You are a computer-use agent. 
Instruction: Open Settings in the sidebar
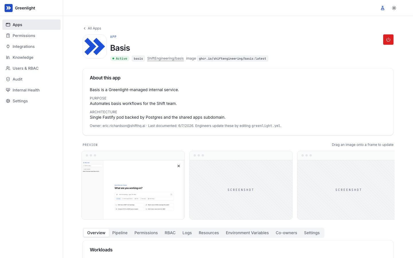(x=31, y=101)
